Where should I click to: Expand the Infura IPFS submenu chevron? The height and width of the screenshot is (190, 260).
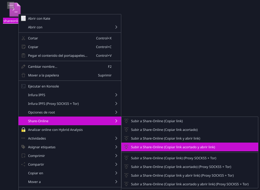(x=116, y=95)
